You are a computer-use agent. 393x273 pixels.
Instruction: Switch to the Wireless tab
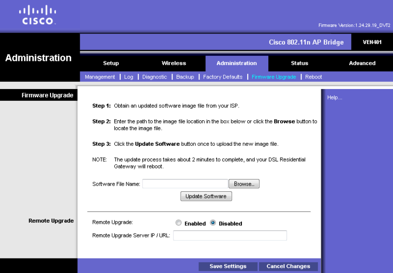(x=174, y=63)
